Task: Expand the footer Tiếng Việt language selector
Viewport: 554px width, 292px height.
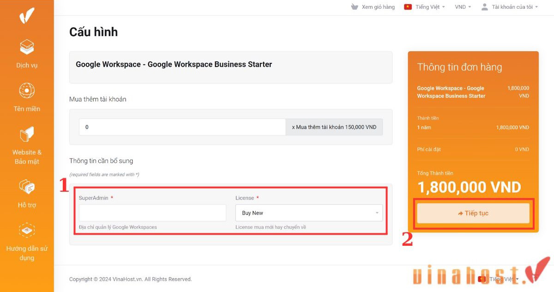Action: (504, 279)
